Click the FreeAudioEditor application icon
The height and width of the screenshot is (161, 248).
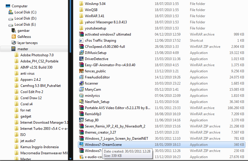point(81,77)
